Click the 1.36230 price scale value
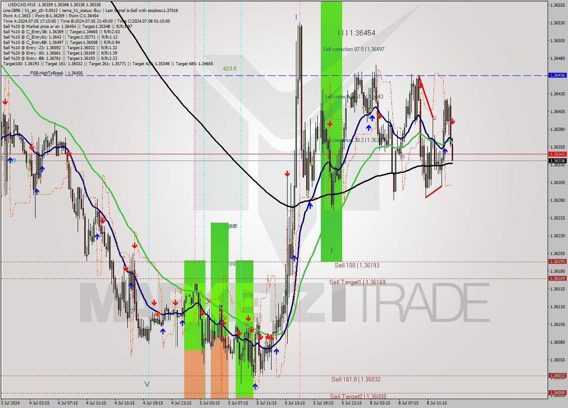 (x=557, y=235)
